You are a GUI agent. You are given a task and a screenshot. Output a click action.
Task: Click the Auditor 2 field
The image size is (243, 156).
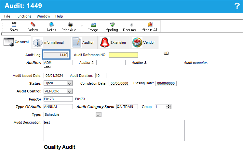[x=111, y=63]
